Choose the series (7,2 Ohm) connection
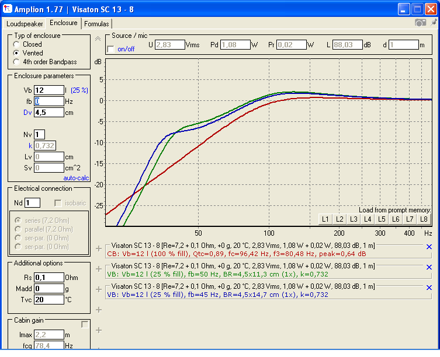The height and width of the screenshot is (357, 440). pos(18,220)
